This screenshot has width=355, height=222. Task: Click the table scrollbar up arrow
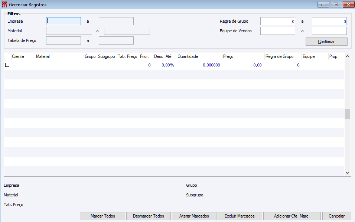347,56
